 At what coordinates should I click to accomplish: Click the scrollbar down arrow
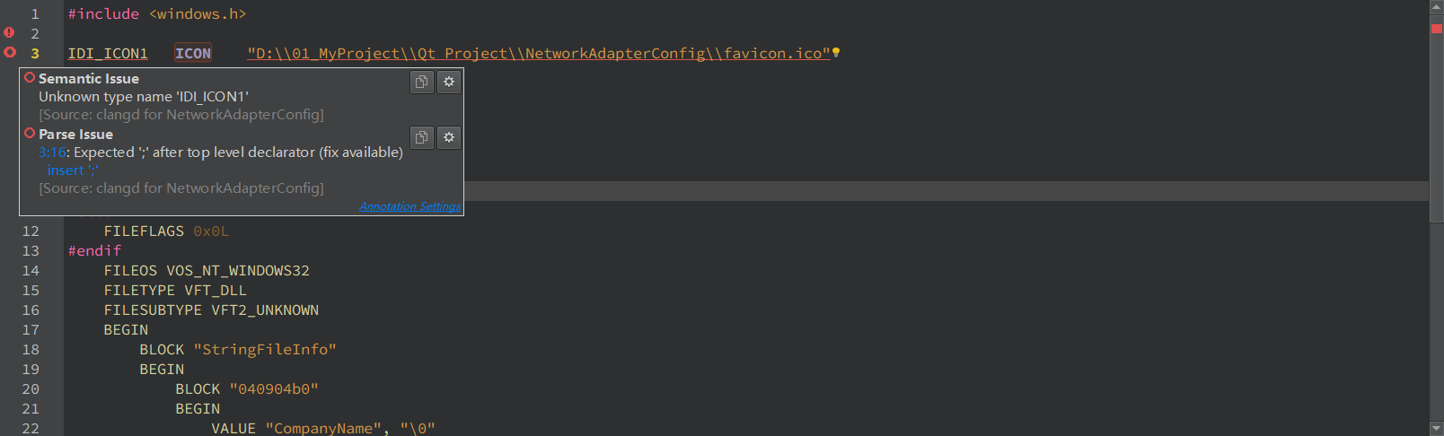[1436, 428]
